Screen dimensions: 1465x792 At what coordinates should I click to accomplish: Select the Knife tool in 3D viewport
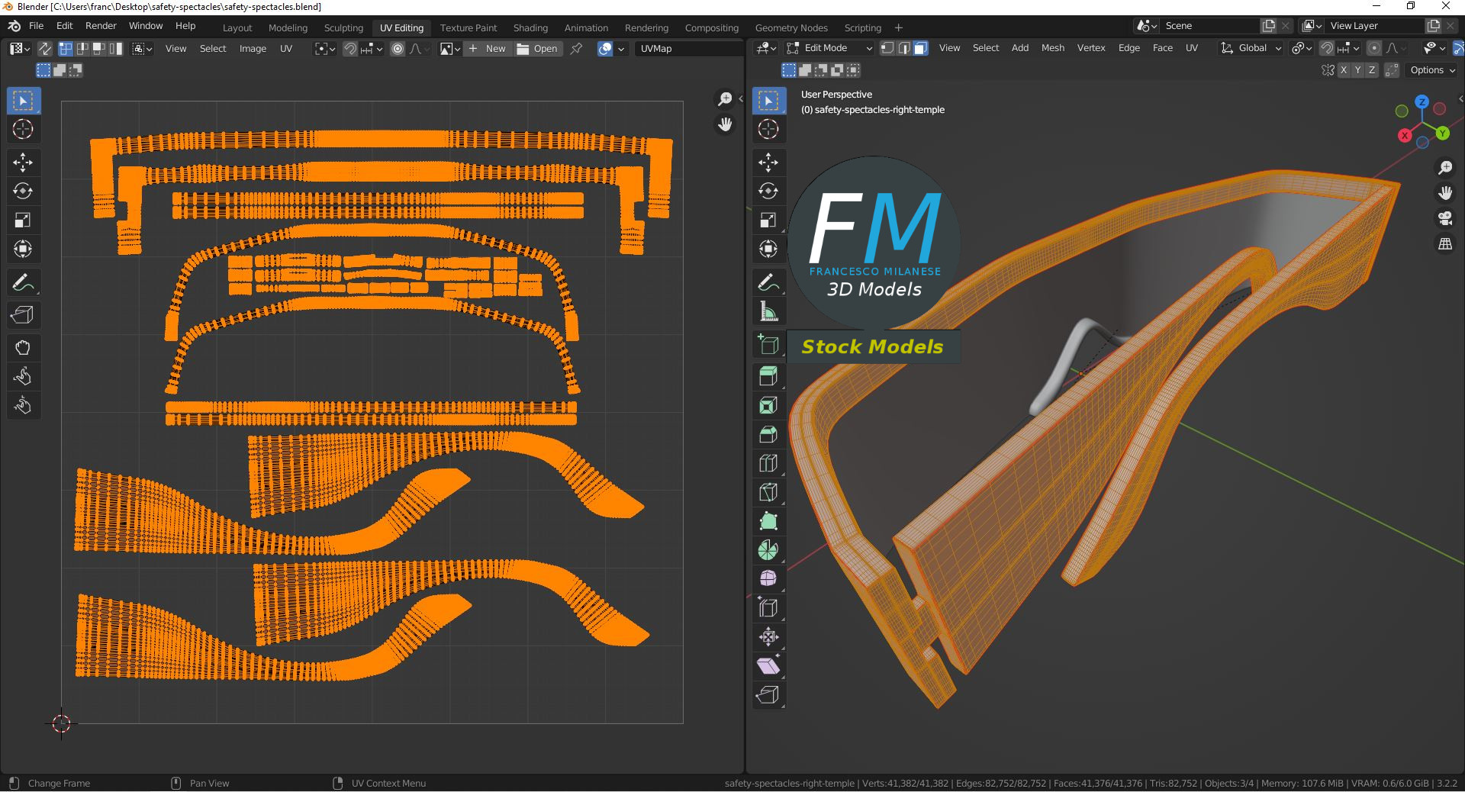pos(768,493)
